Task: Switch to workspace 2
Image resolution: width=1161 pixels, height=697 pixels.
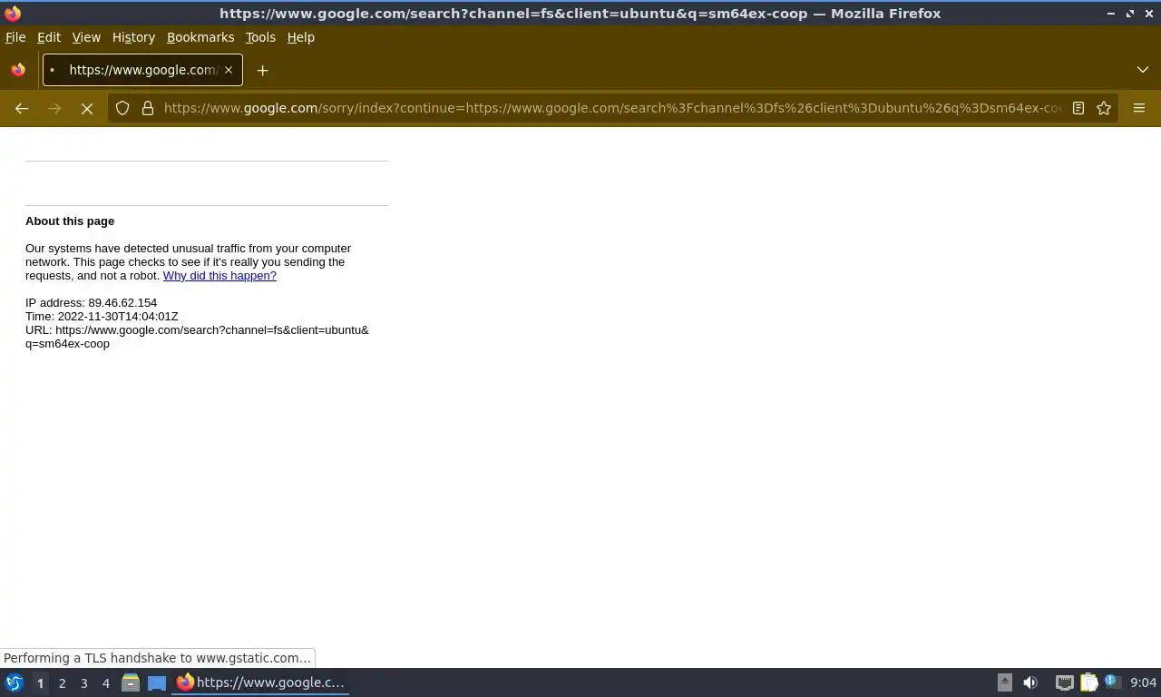Action: (x=62, y=683)
